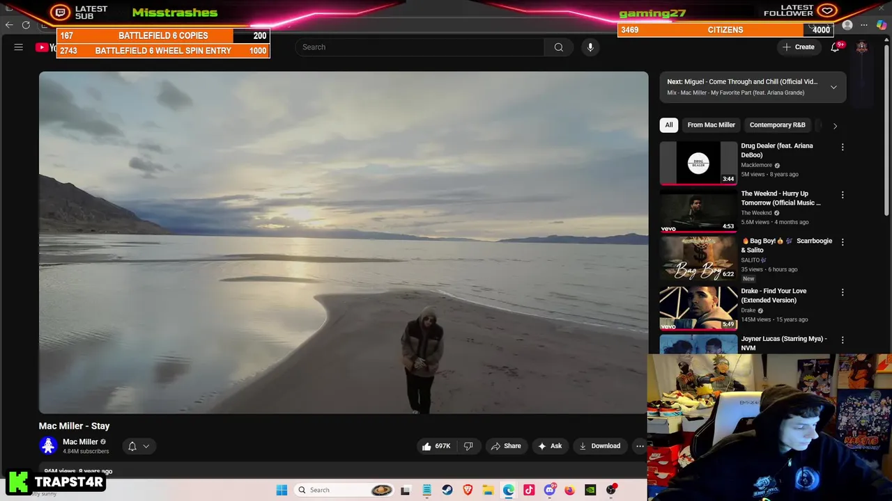Open notification preference dropdown chevron next to bell

pos(146,446)
